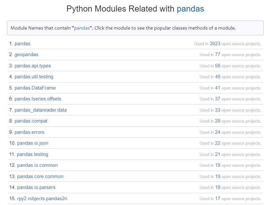274x205 pixels.
Task: Click the pandas link in the description box
Action: (x=82, y=28)
